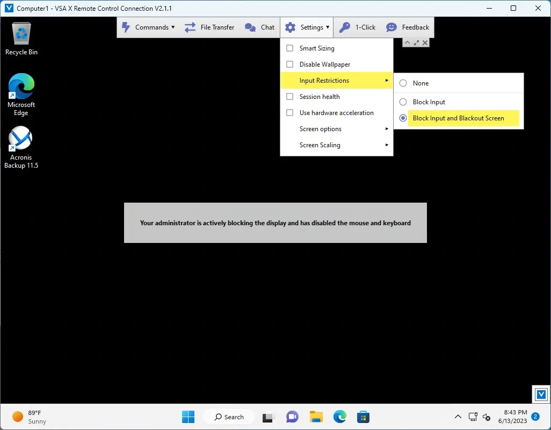Open File Explorer from the taskbar
This screenshot has height=430, width=551.
(x=316, y=417)
